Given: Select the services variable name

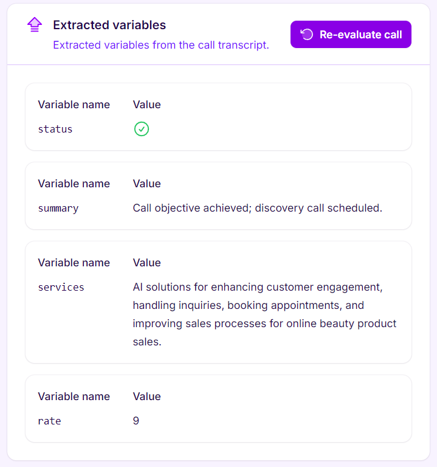Looking at the screenshot, I should pos(61,287).
